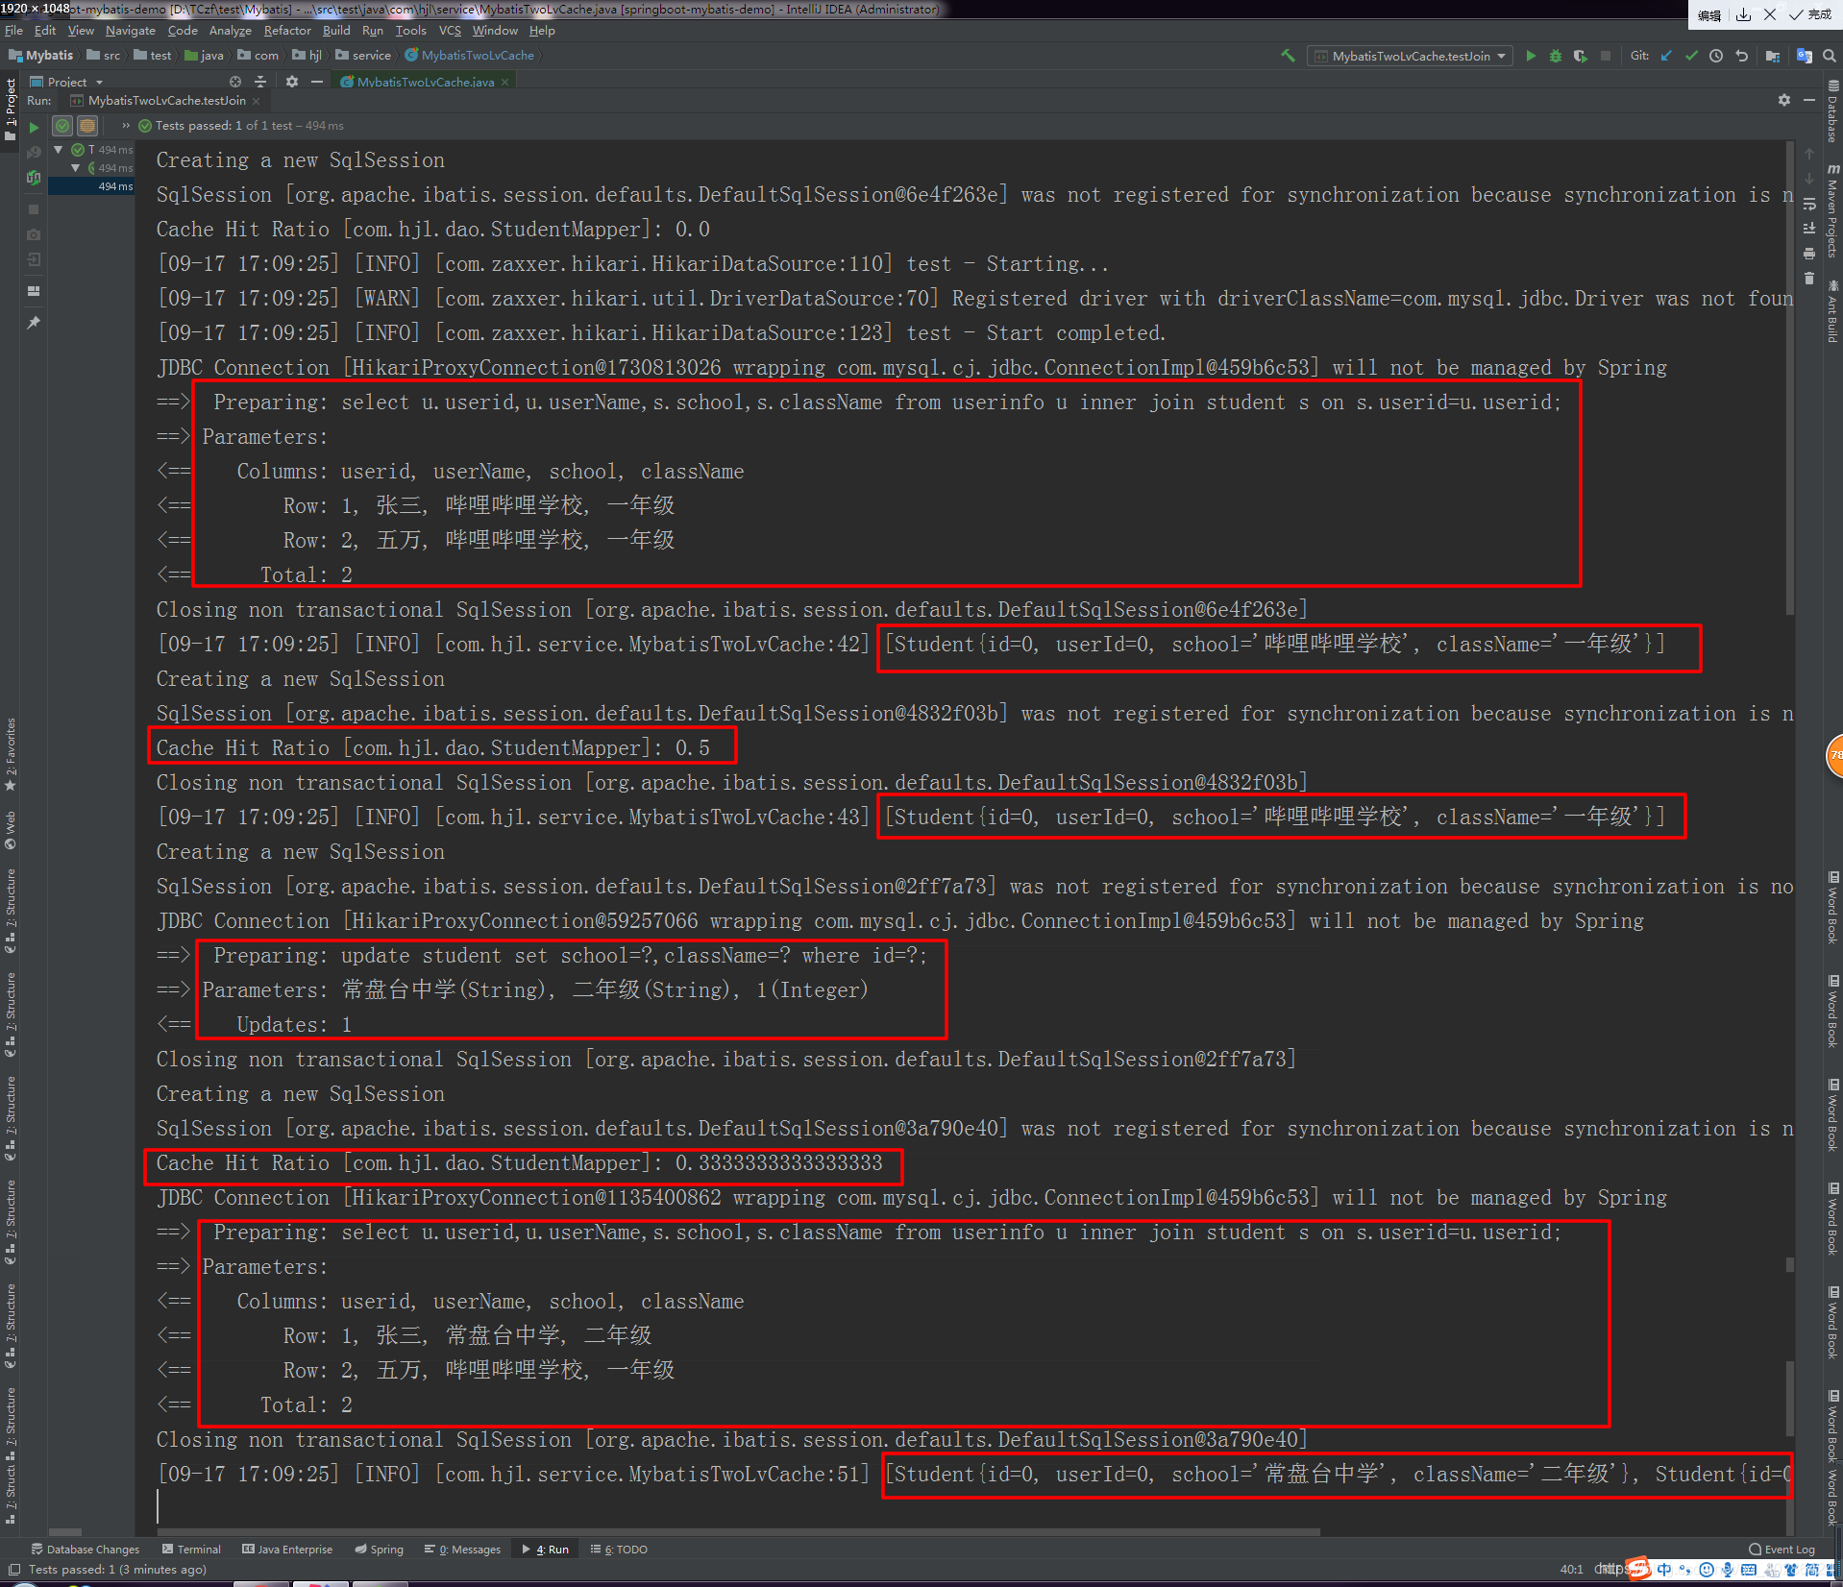The image size is (1843, 1587).
Task: Select the highlighted 494 ms test row
Action: coord(91,186)
